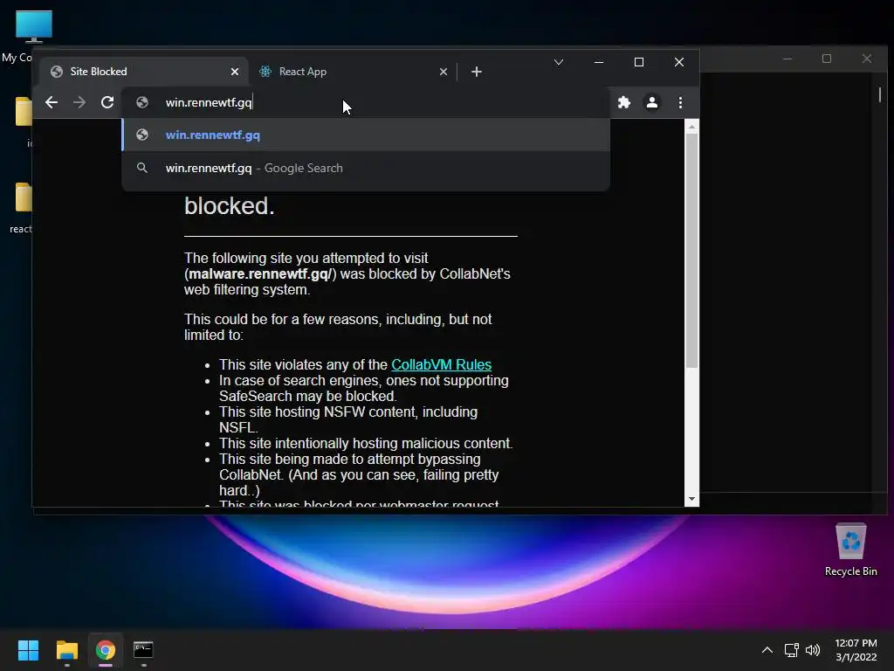
Task: Click the address bar containing win.rennewtf.gq
Action: click(365, 103)
